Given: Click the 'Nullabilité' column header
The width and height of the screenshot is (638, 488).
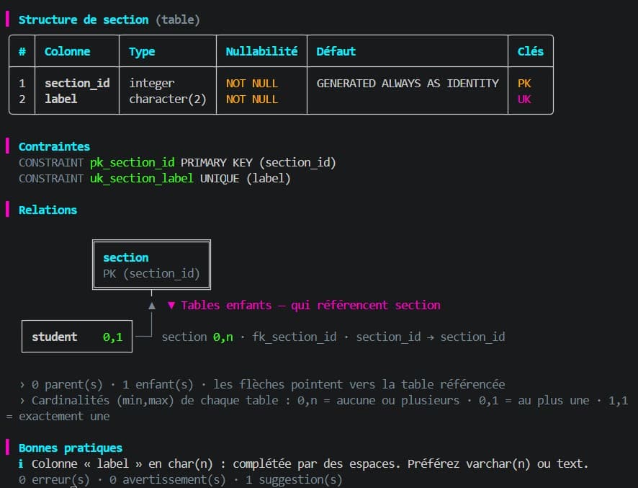Looking at the screenshot, I should tap(261, 51).
